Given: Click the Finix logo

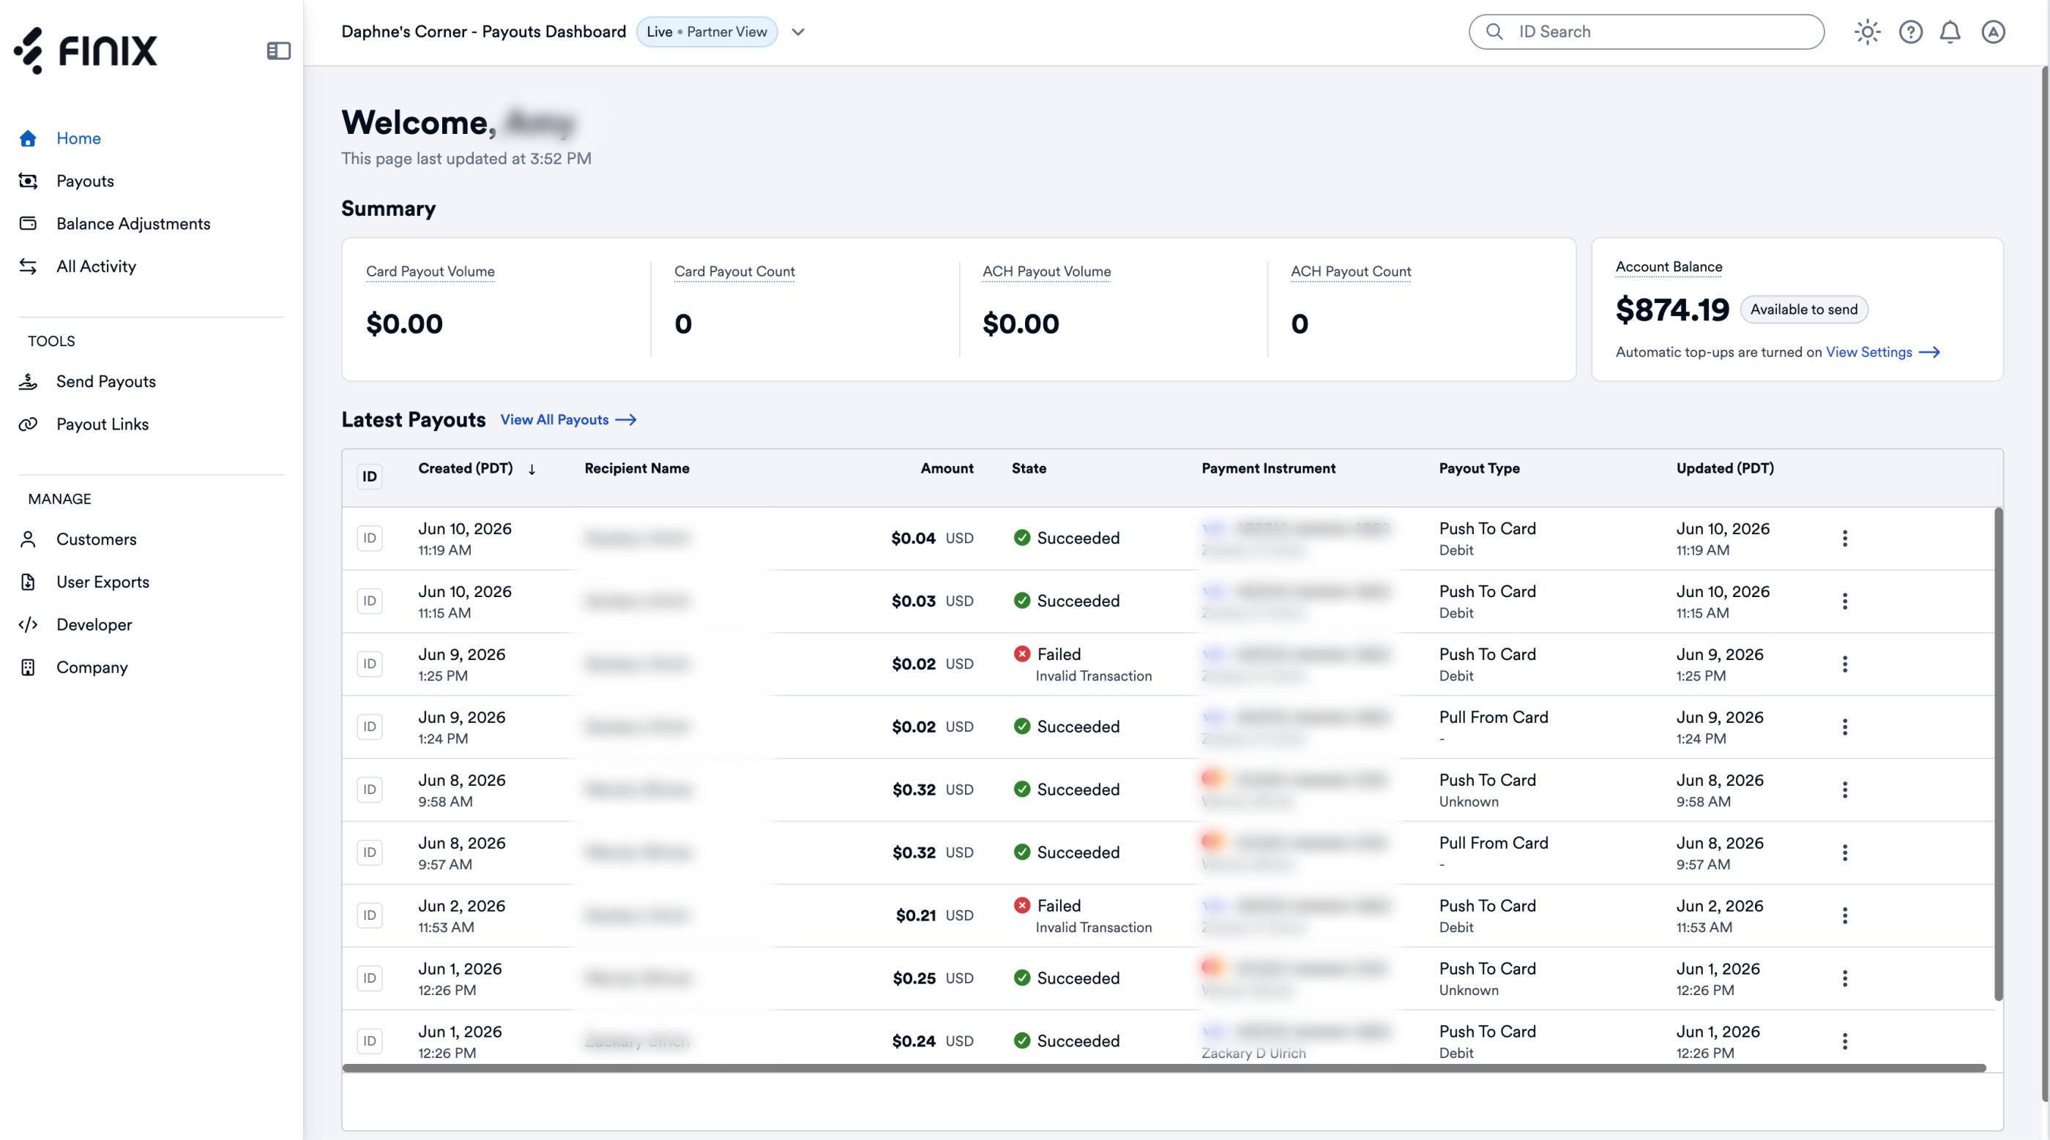Looking at the screenshot, I should tap(86, 50).
